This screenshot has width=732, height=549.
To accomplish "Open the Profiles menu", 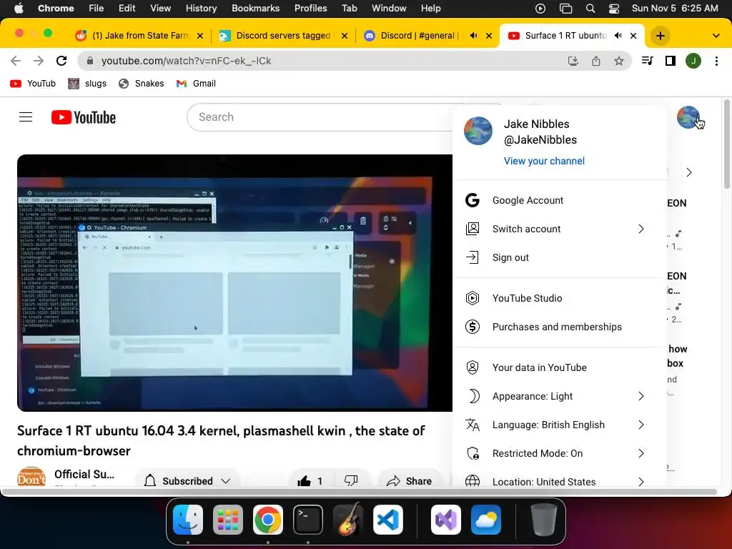I will point(310,8).
